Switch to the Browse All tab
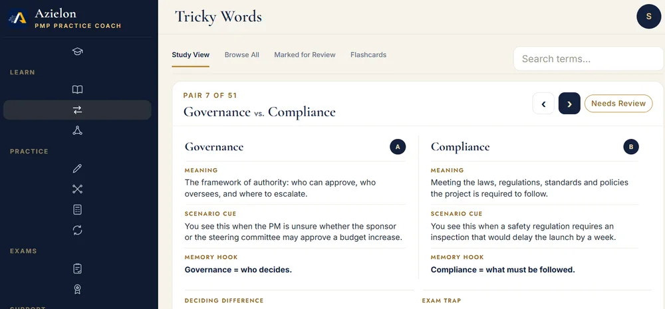 click(242, 54)
